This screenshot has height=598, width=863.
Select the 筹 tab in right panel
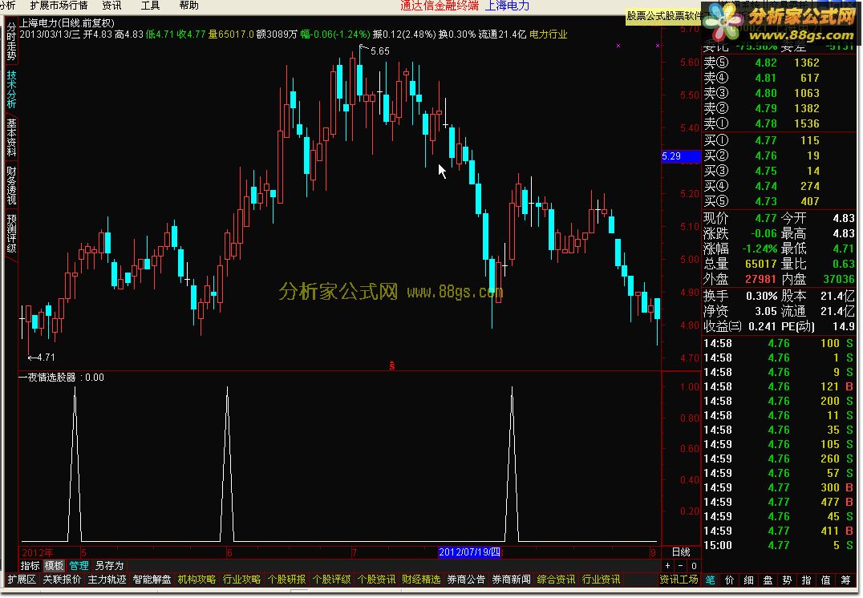[x=845, y=580]
